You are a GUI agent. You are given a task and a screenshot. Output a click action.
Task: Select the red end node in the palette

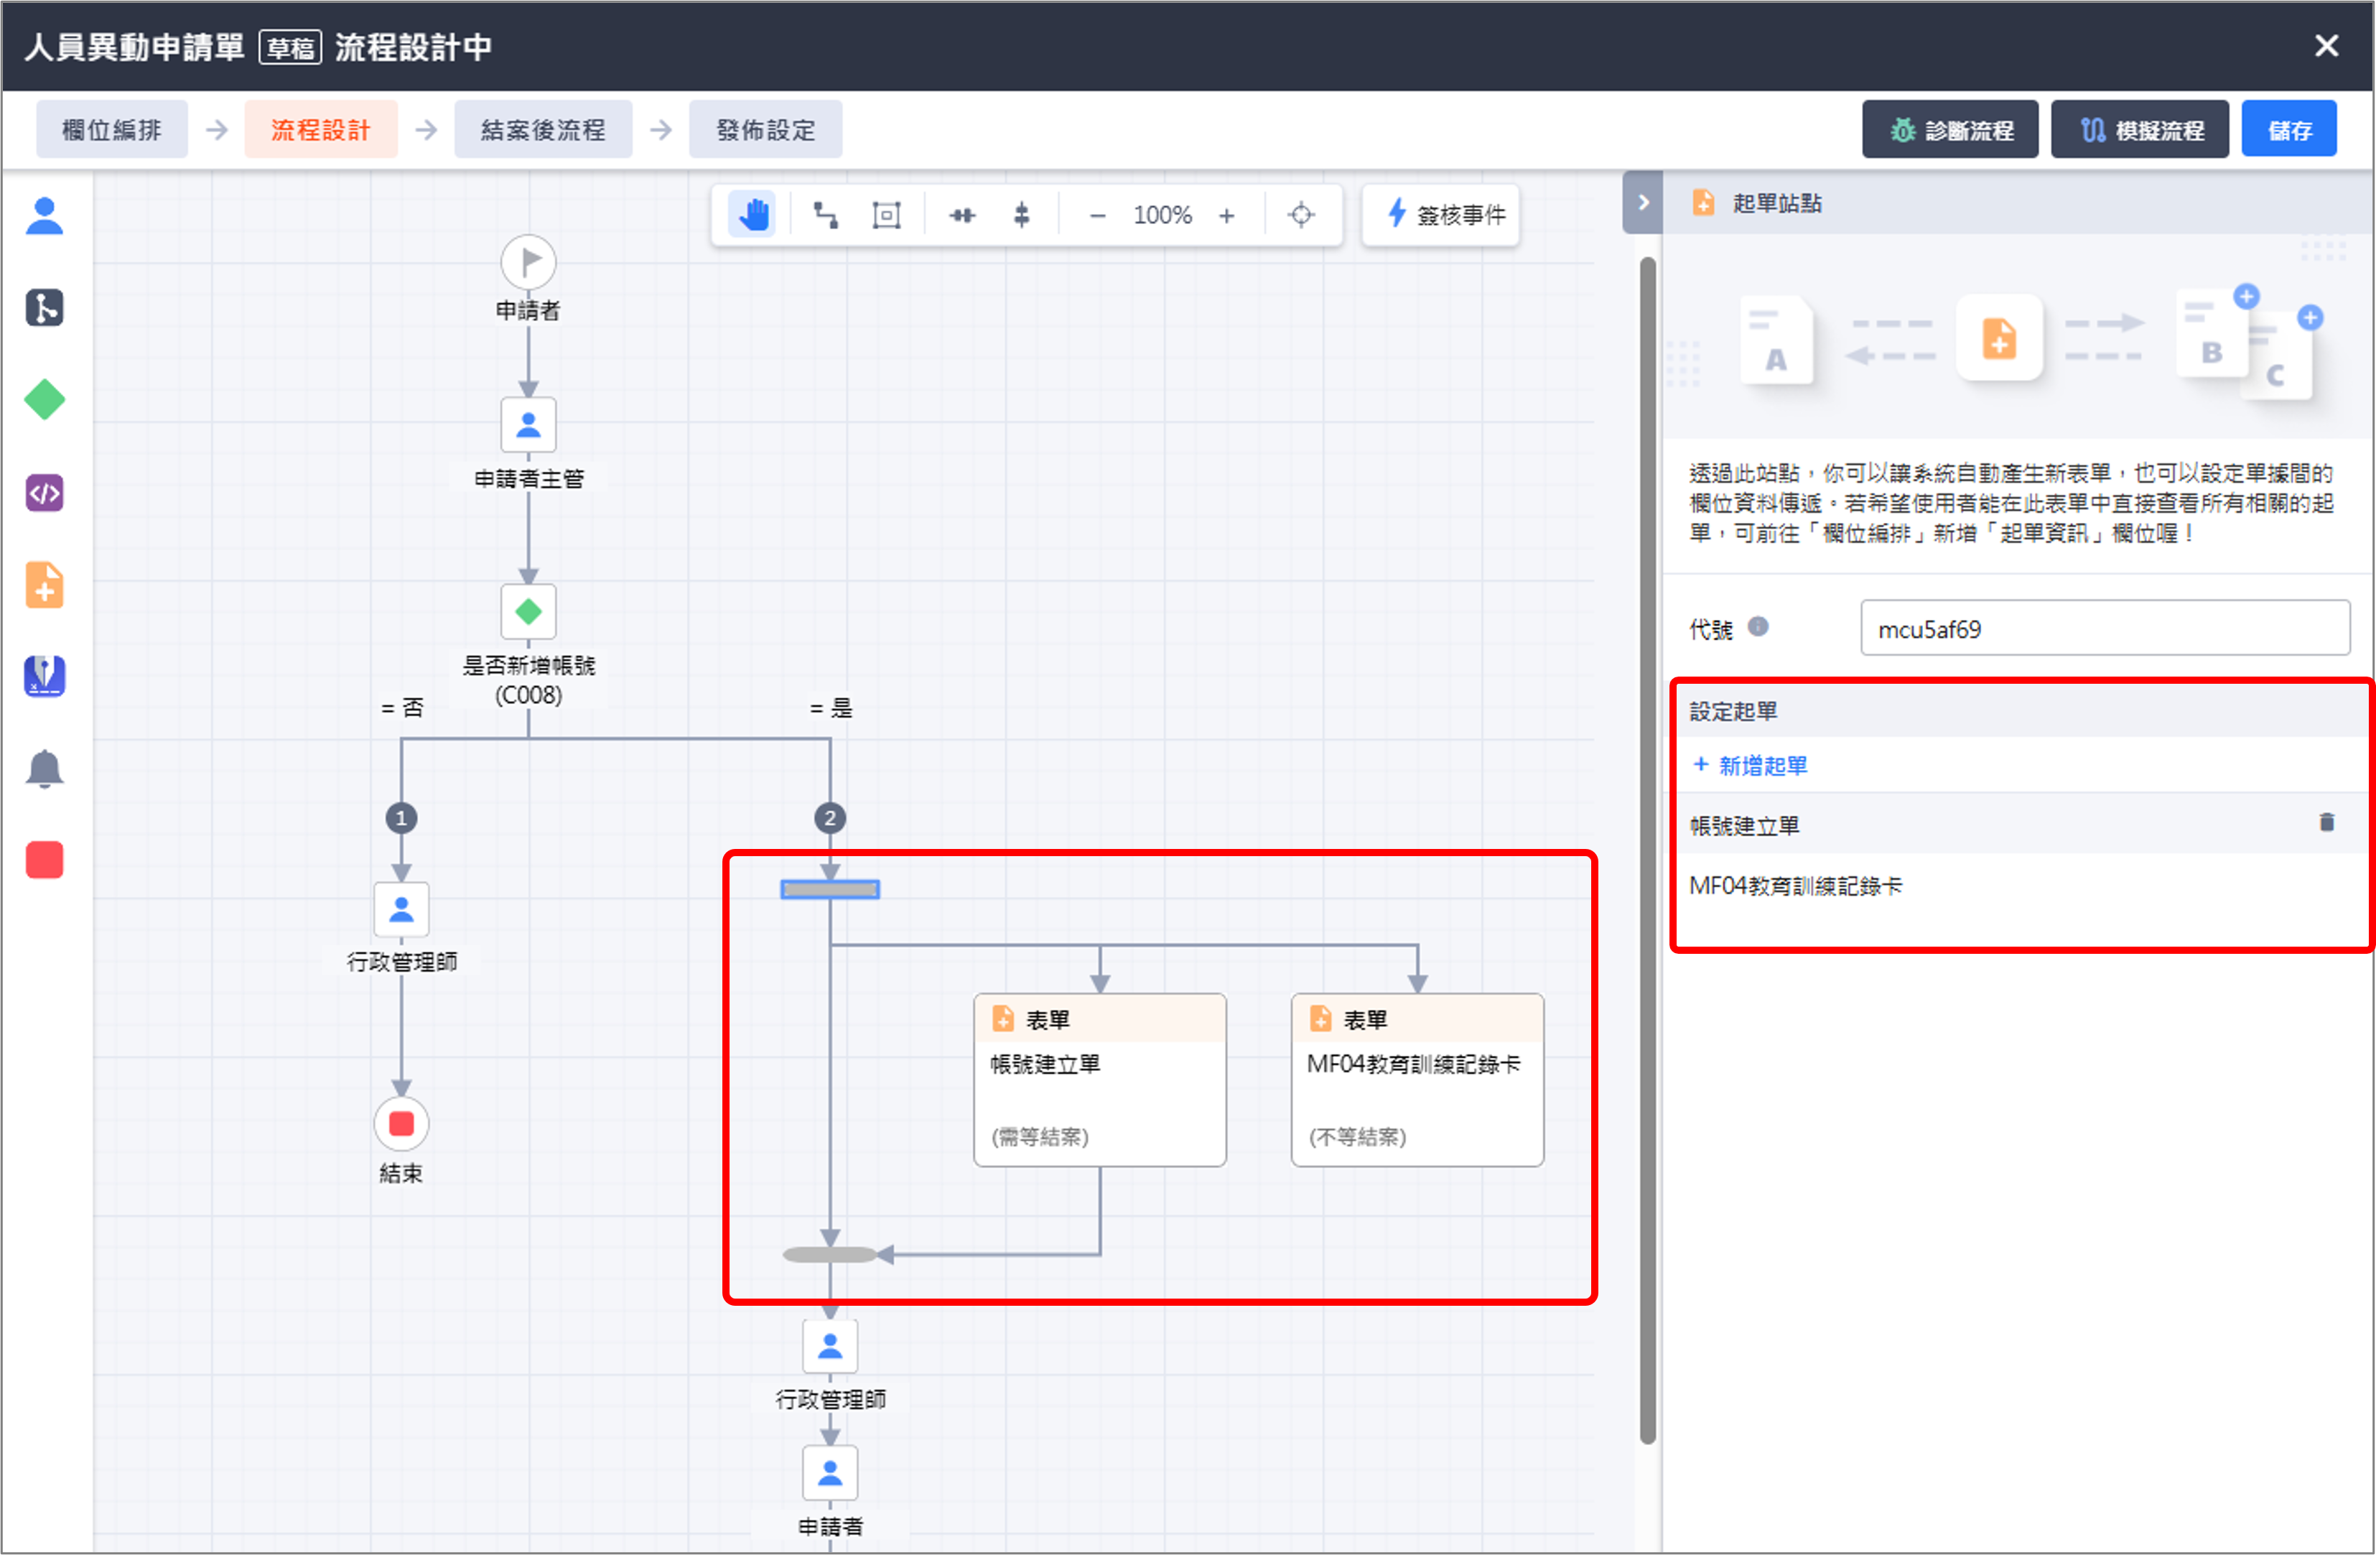pyautogui.click(x=44, y=860)
